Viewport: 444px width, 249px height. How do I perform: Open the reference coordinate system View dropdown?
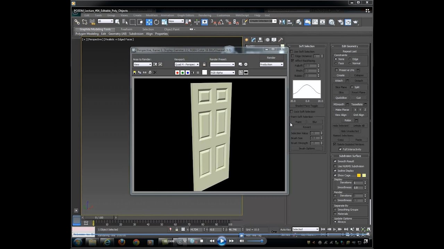pyautogui.click(x=176, y=21)
